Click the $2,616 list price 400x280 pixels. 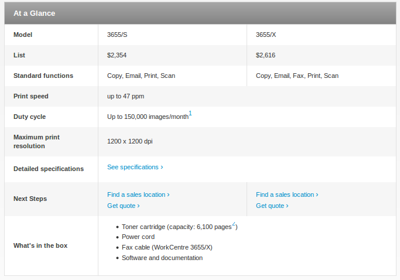[265, 55]
